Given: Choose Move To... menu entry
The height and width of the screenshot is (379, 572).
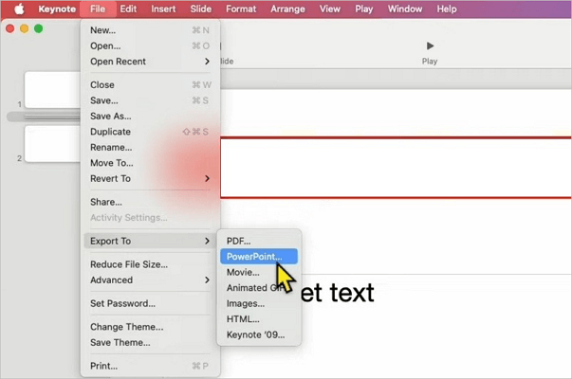Looking at the screenshot, I should coord(150,163).
